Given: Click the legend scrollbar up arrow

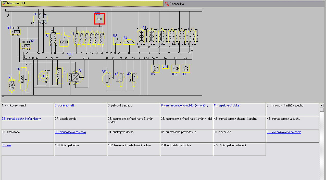Looking at the screenshot, I should tap(322, 105).
